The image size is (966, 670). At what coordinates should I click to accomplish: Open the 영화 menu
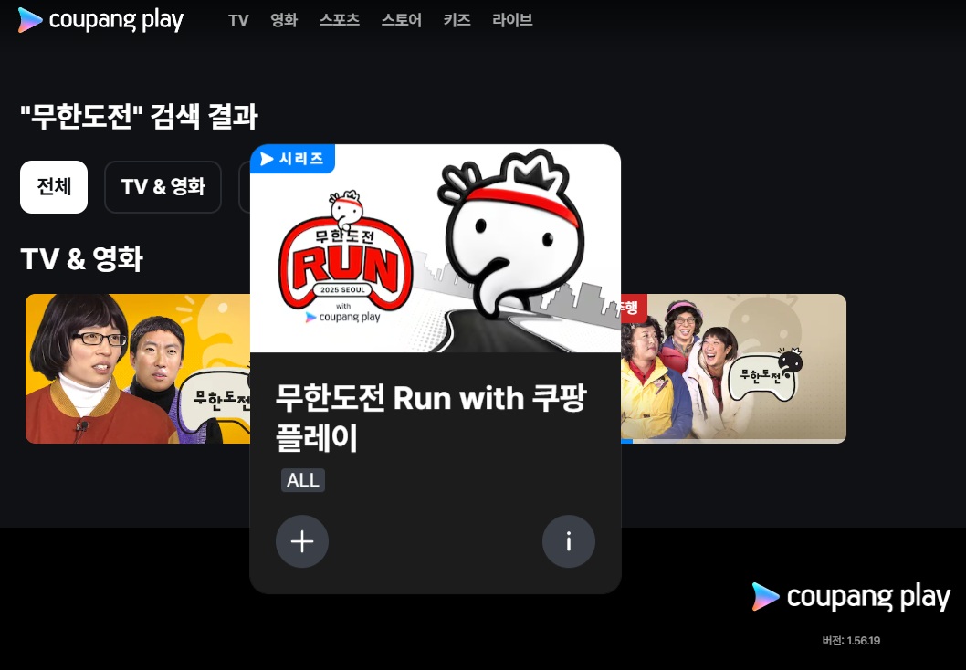point(284,20)
